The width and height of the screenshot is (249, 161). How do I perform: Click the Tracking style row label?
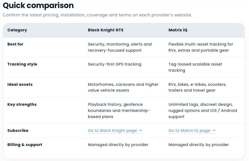point(22,64)
